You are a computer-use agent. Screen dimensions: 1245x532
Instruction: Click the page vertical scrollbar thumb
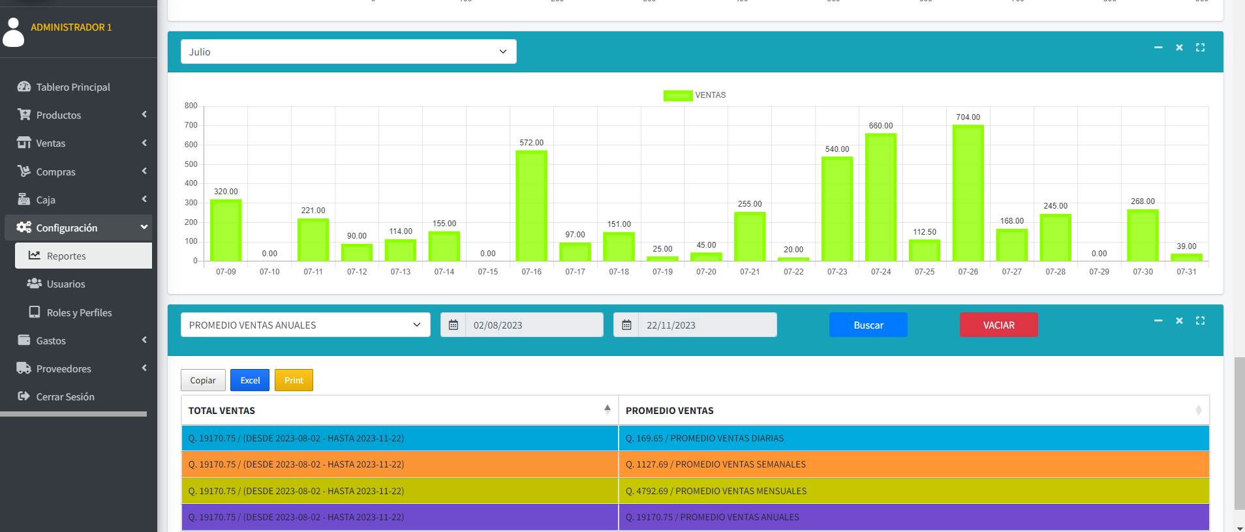point(1239,433)
